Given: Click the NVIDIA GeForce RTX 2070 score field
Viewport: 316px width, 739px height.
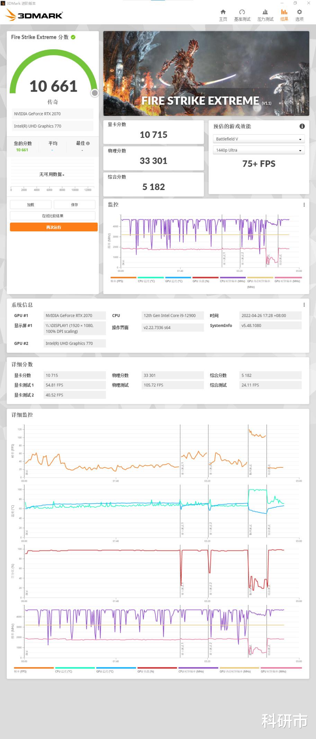Looking at the screenshot, I should (52, 114).
